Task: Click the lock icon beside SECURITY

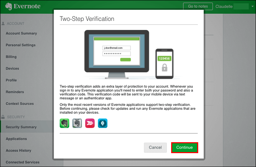Action: pos(3,117)
